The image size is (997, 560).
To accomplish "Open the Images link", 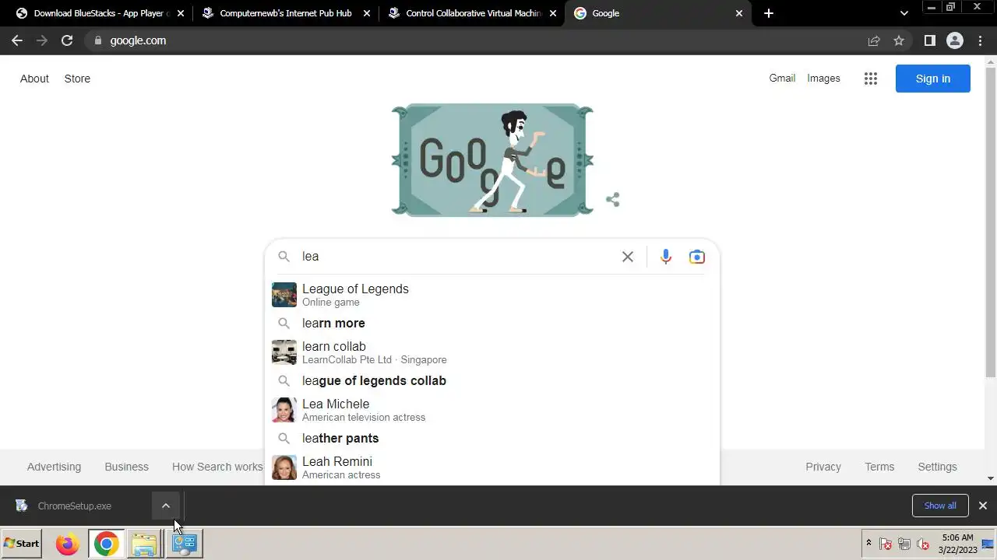I will point(823,79).
